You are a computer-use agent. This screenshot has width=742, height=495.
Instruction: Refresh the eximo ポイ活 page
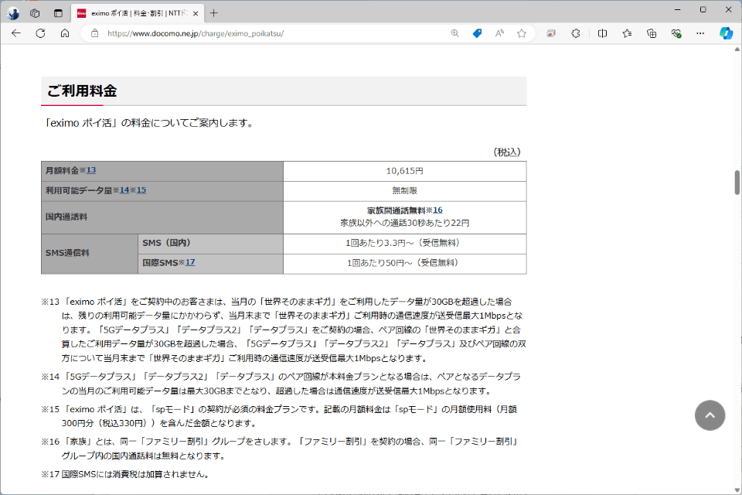[39, 33]
